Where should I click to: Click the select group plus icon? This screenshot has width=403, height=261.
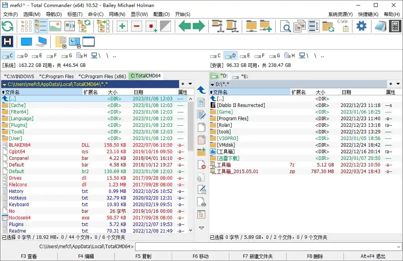(x=122, y=26)
